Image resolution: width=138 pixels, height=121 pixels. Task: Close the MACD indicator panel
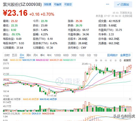130,113
